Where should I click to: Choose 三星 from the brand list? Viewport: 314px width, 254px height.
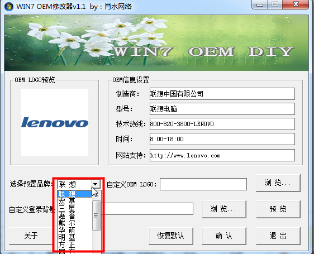(74, 208)
